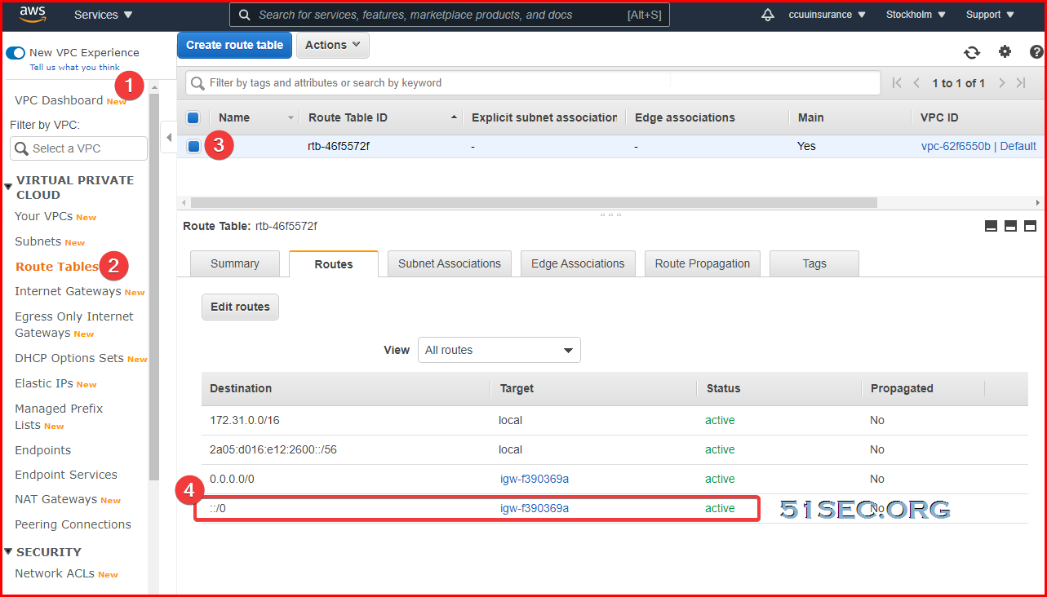Focus the filter by tags search field

(x=534, y=83)
